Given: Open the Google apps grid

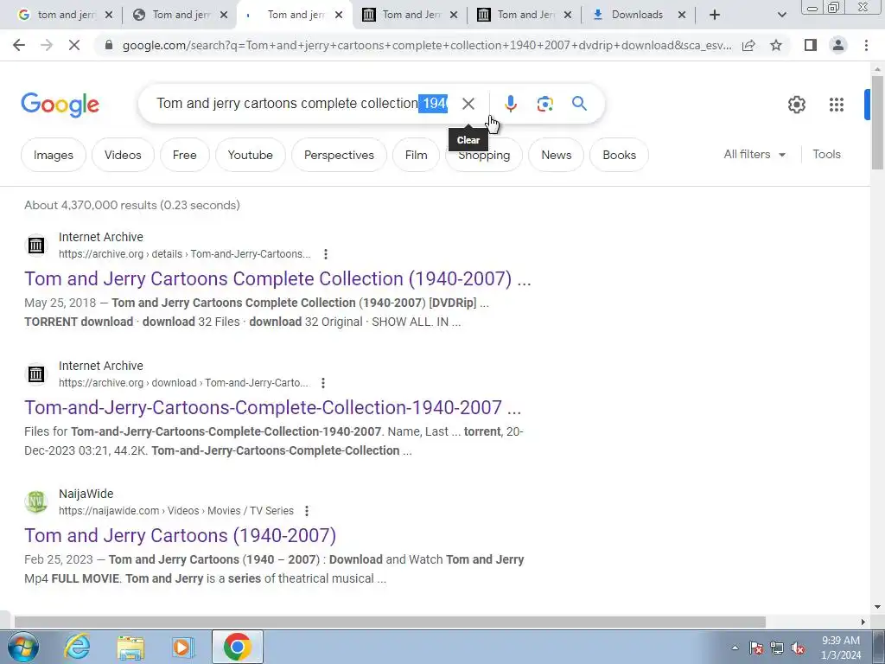Looking at the screenshot, I should pos(837,105).
